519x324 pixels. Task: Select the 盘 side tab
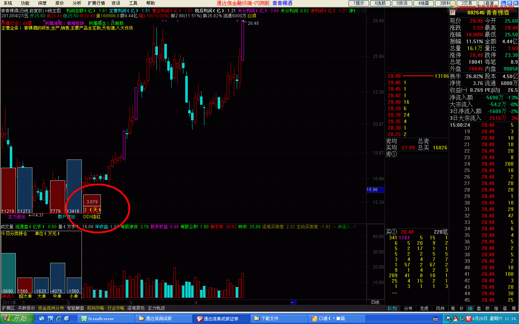pyautogui.click(x=479, y=308)
